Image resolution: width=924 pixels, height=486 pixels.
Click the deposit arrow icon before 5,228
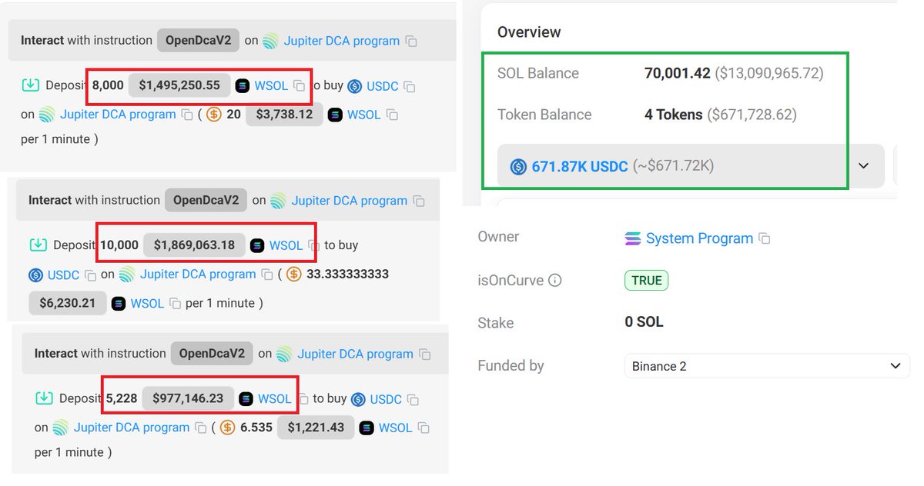pos(44,398)
